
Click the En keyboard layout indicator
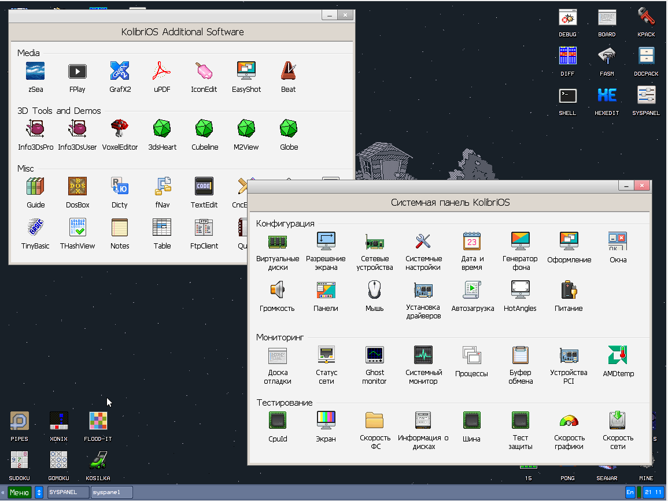click(630, 492)
